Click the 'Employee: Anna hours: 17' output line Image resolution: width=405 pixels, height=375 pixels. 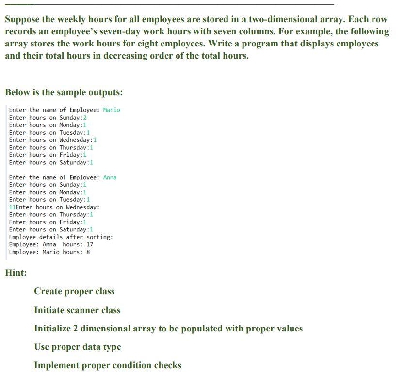click(51, 244)
